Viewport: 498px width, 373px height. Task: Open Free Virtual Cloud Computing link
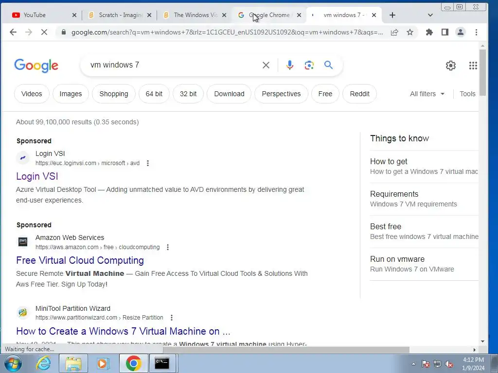[x=80, y=260]
